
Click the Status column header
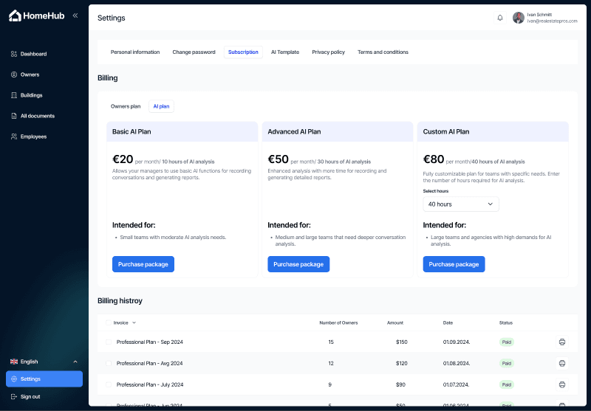pos(506,322)
